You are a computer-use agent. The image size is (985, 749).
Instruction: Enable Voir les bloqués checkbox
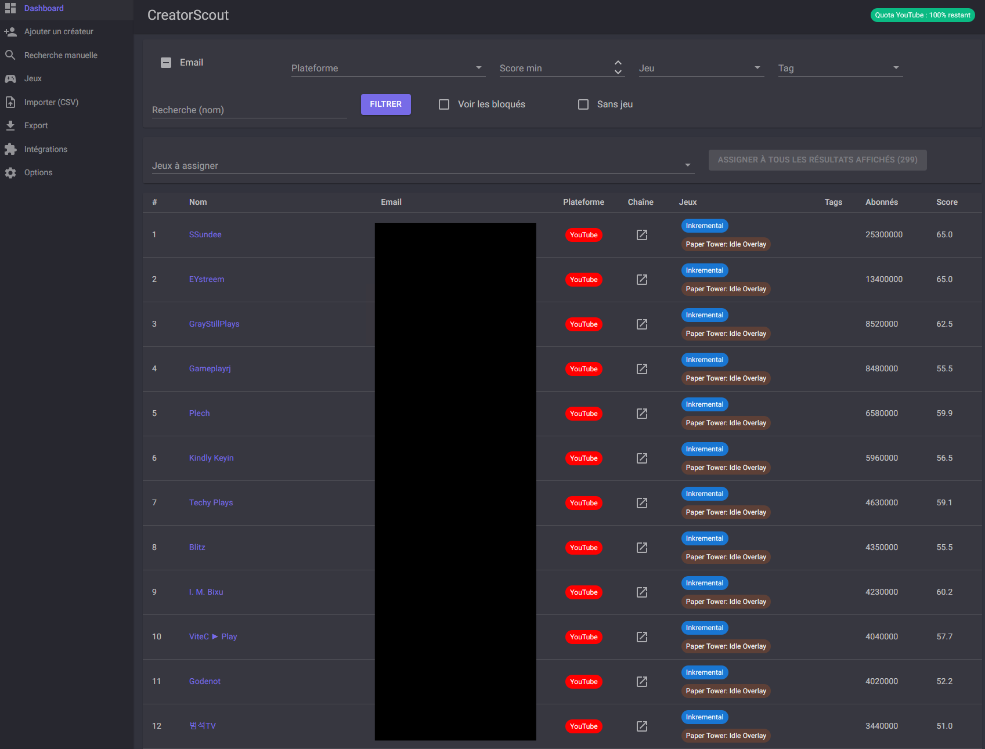click(444, 104)
